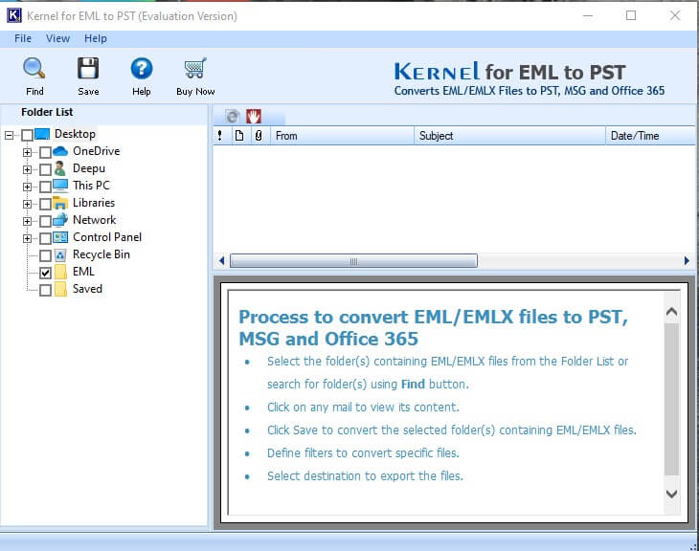Image resolution: width=699 pixels, height=551 pixels.
Task: Open the File menu
Action: coord(23,39)
